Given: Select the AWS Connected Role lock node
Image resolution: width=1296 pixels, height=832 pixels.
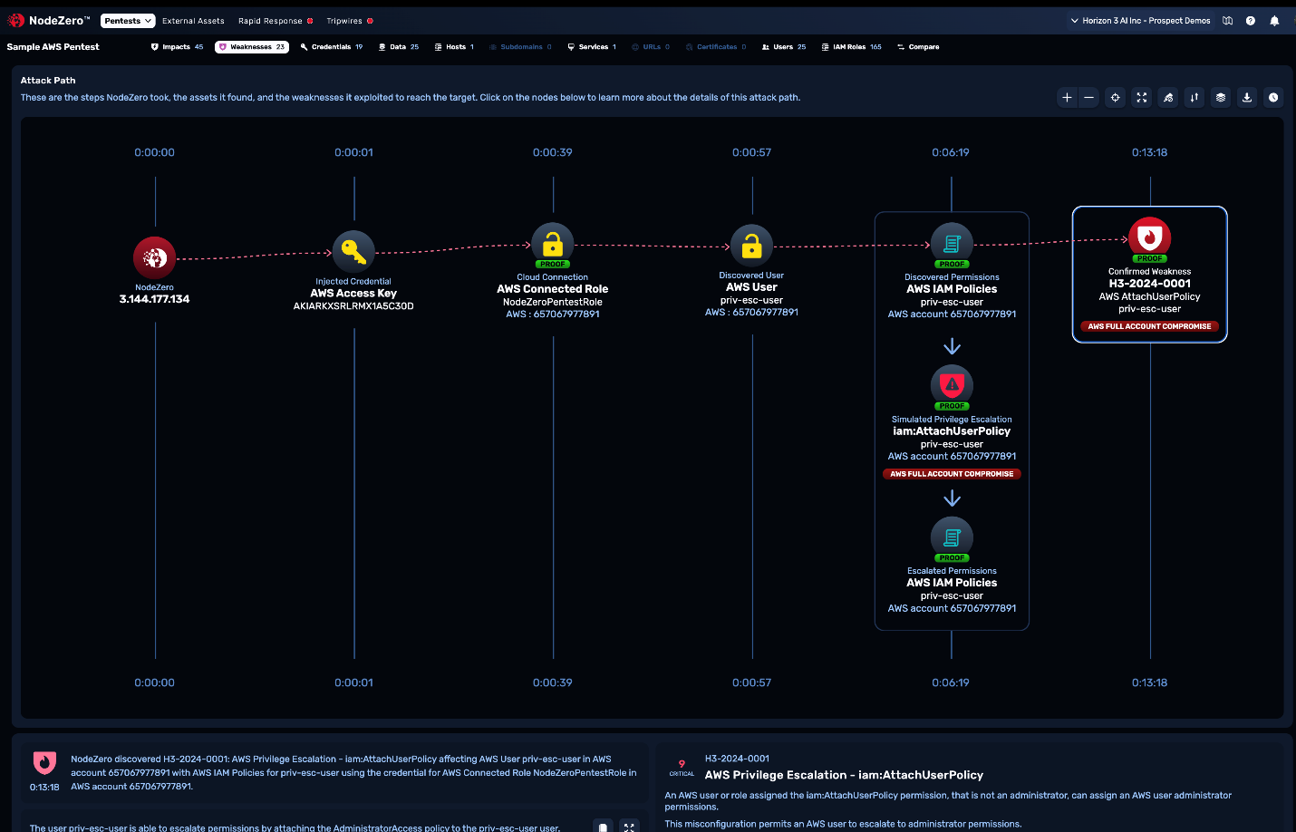Looking at the screenshot, I should point(553,245).
